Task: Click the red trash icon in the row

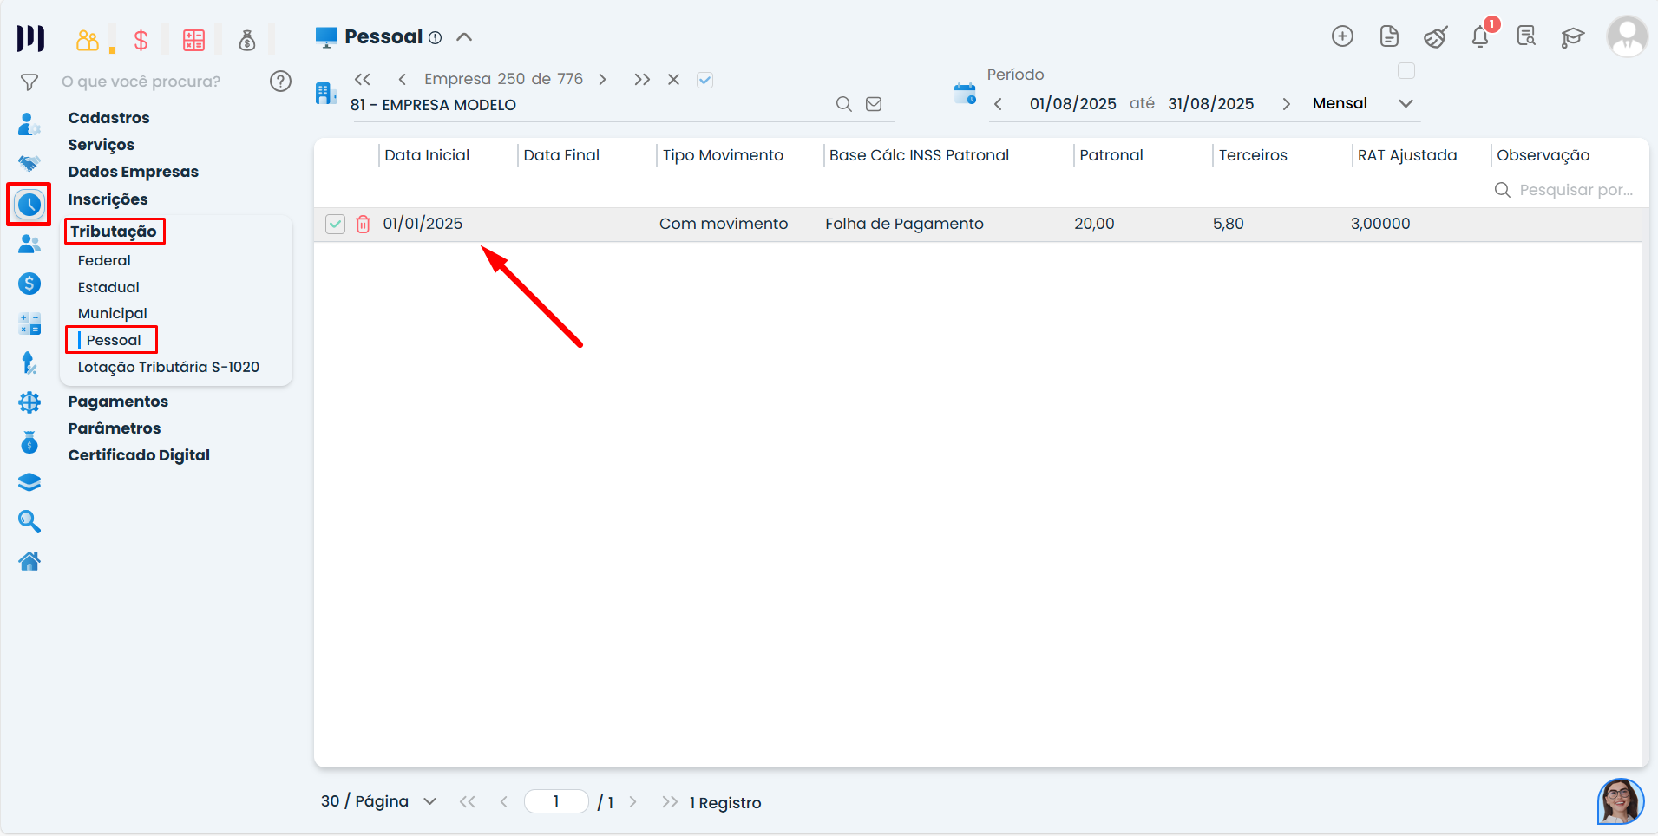Action: (x=364, y=224)
